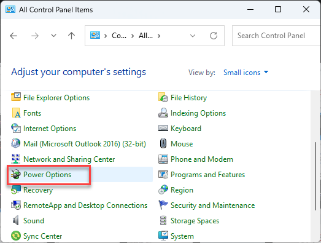Click the Mail Outlook icon
The width and height of the screenshot is (321, 243).
[16, 143]
